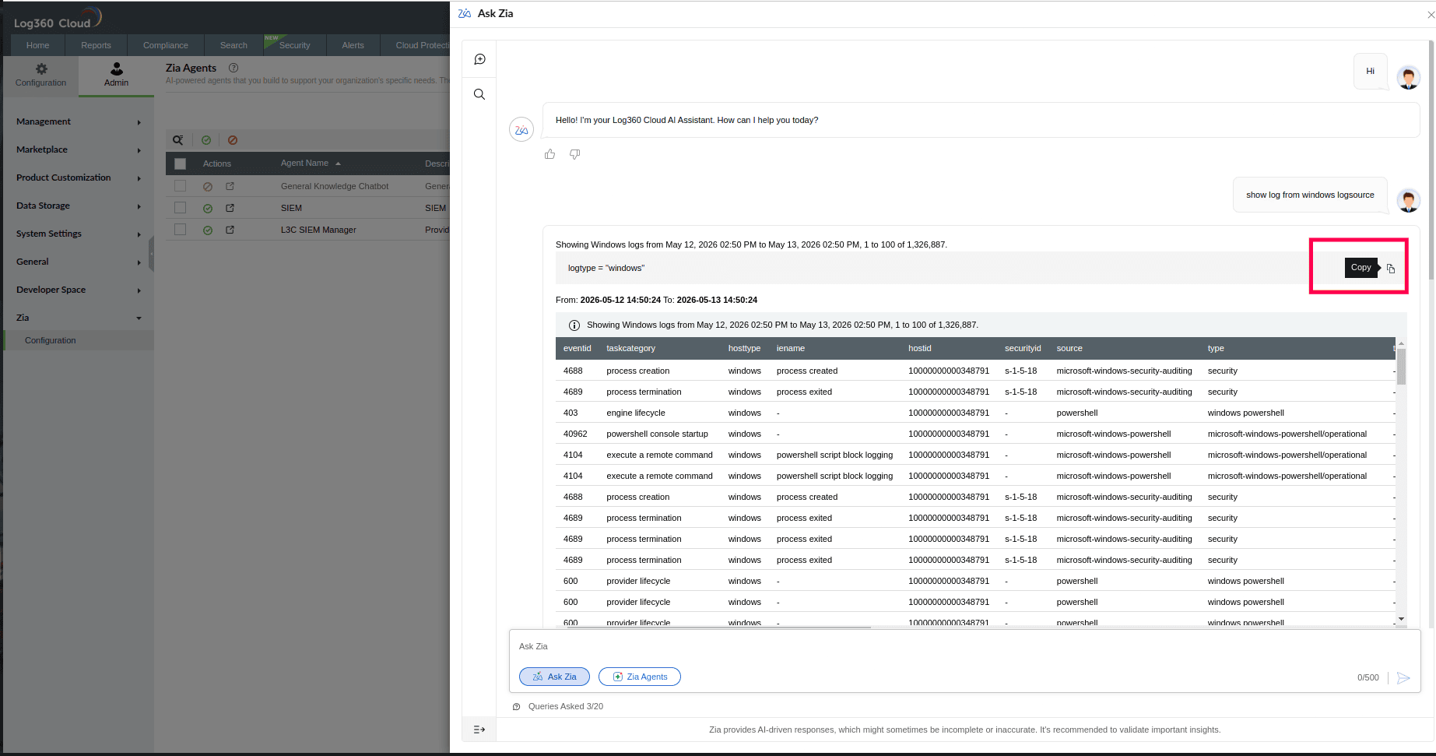
Task: Click the securityid column header
Action: [x=1022, y=348]
